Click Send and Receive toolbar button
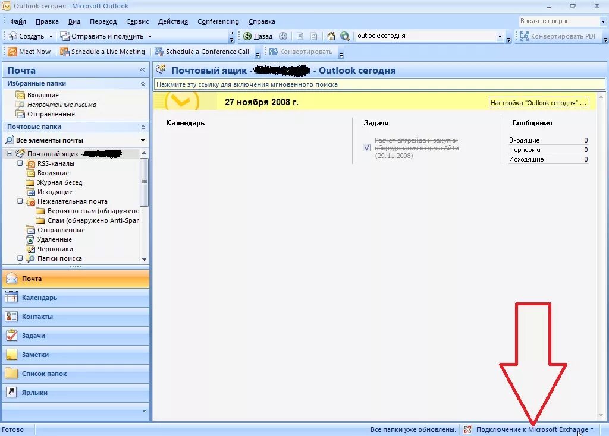The width and height of the screenshot is (609, 436). 102,36
